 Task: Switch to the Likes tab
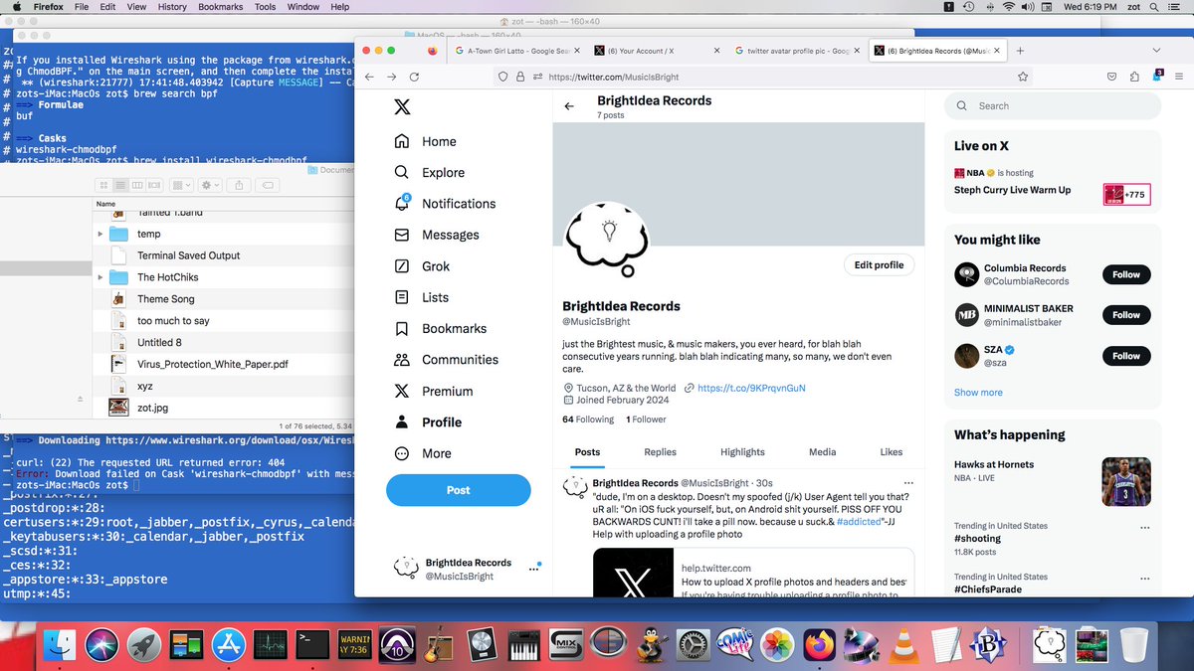[x=892, y=452]
